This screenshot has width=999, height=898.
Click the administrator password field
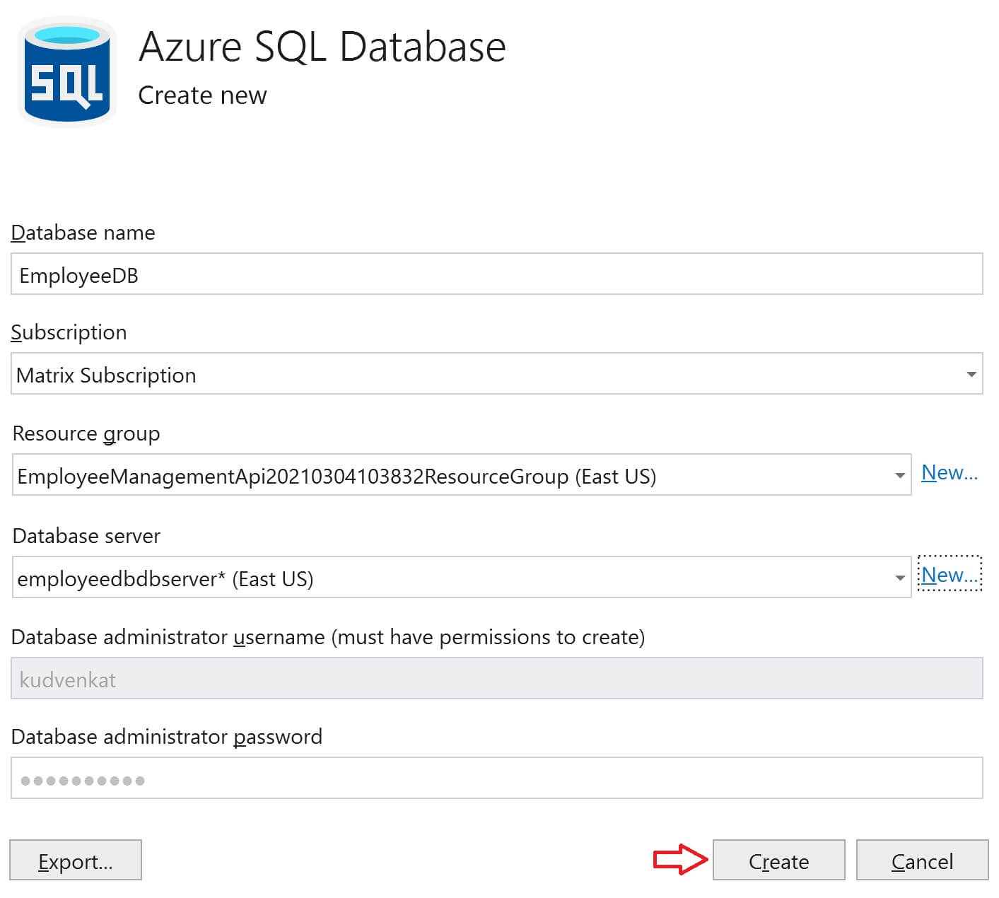[496, 778]
